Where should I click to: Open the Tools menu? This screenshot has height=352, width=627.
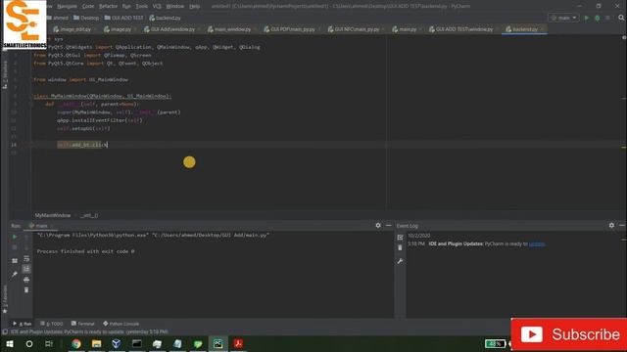[x=141, y=7]
